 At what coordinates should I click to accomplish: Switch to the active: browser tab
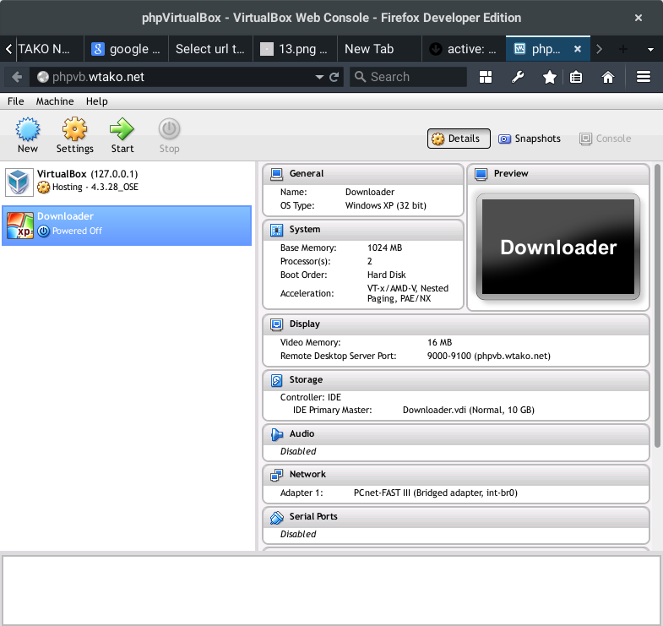464,49
